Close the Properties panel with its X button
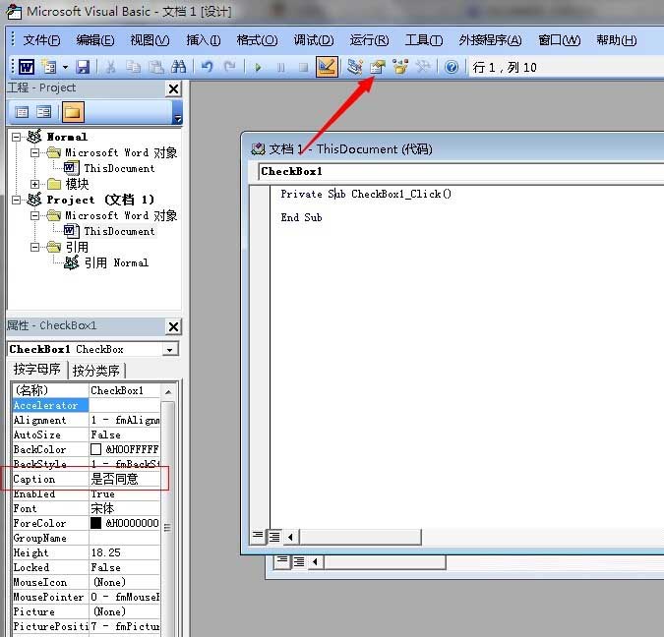This screenshot has width=664, height=637. (x=173, y=326)
